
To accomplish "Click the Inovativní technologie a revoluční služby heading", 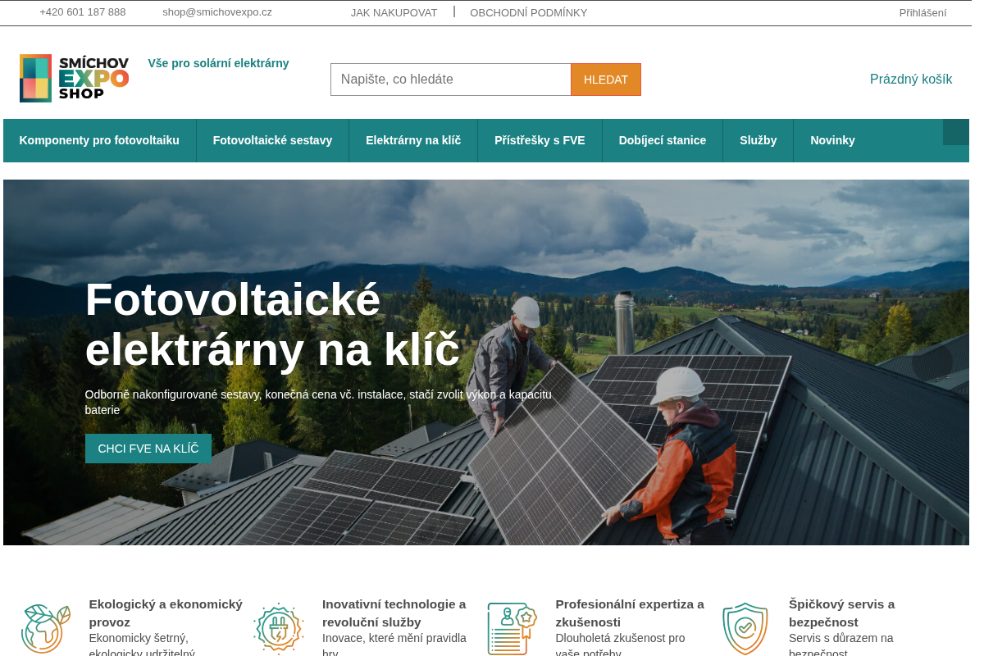I will click(x=394, y=613).
